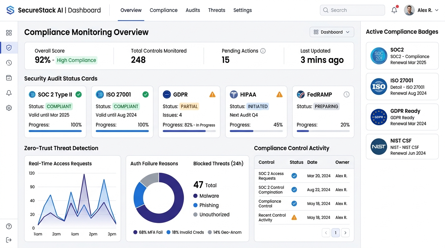The width and height of the screenshot is (445, 248).
Task: Click the SOC 2 Access Requests status check
Action: pos(294,176)
